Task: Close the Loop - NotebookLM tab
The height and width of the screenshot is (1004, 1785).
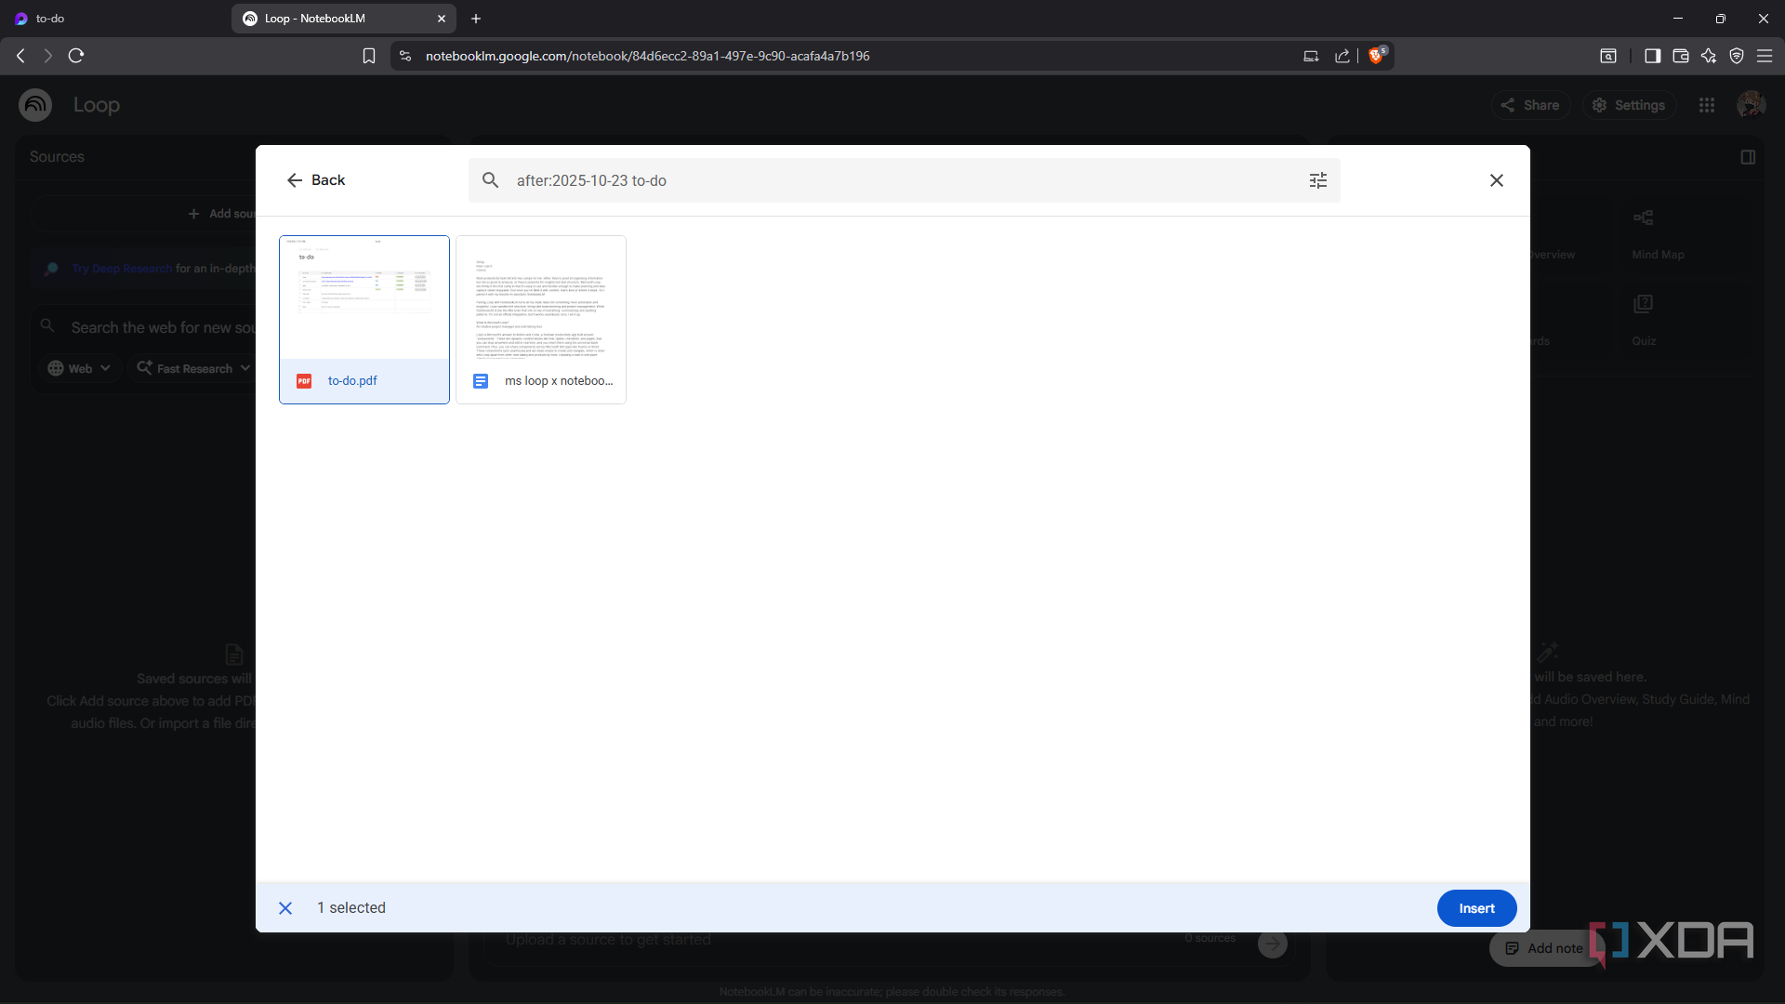Action: (442, 19)
